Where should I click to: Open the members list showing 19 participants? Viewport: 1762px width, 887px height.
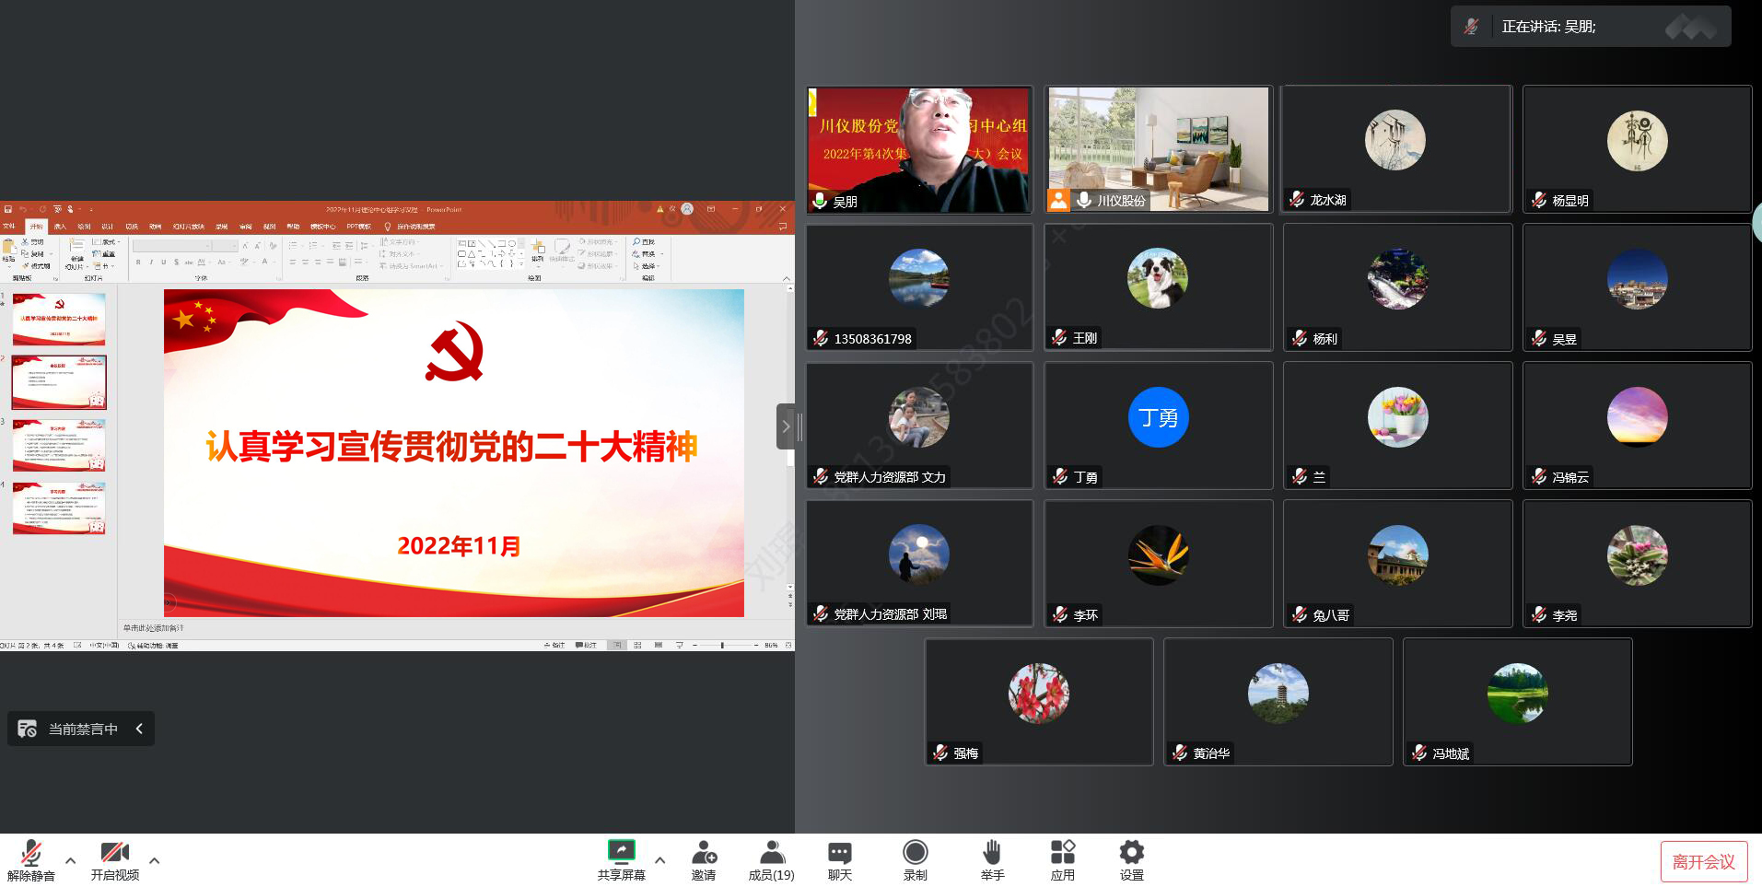click(x=771, y=859)
